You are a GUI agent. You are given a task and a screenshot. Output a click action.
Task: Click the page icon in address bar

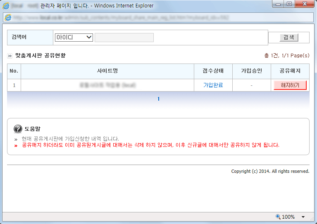[8, 17]
